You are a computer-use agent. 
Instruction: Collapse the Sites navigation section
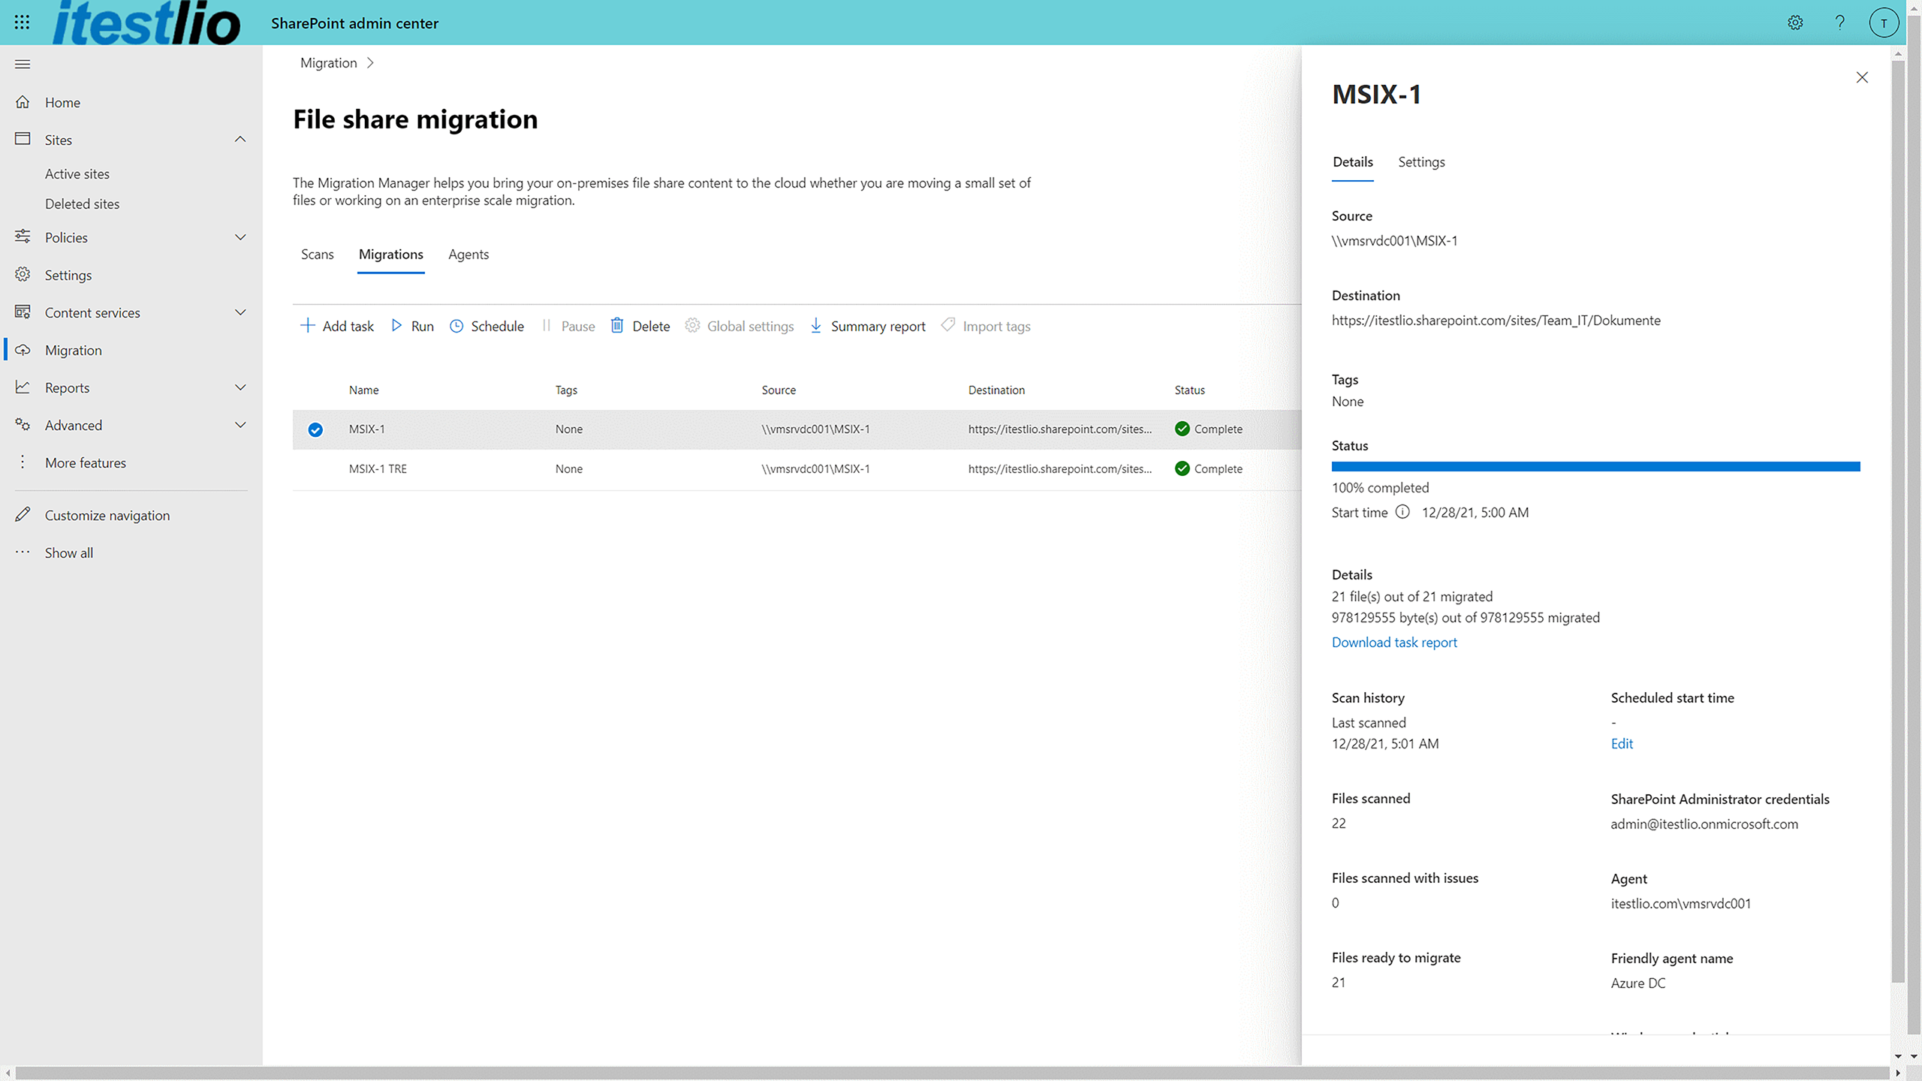pos(240,140)
